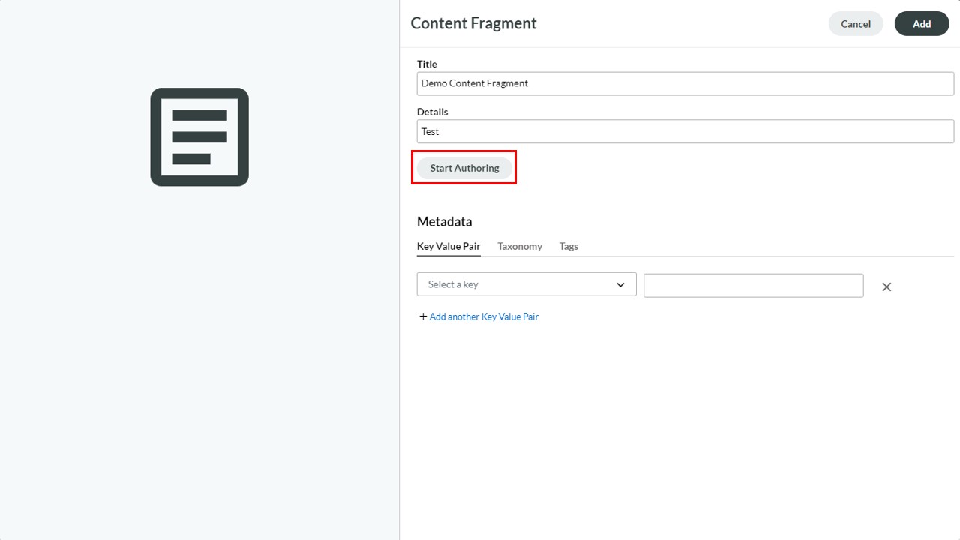Click the dark Add button

click(x=922, y=24)
